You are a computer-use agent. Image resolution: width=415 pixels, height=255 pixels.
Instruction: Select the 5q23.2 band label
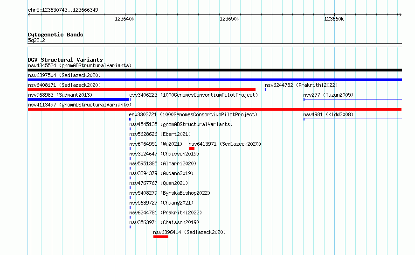pos(36,40)
